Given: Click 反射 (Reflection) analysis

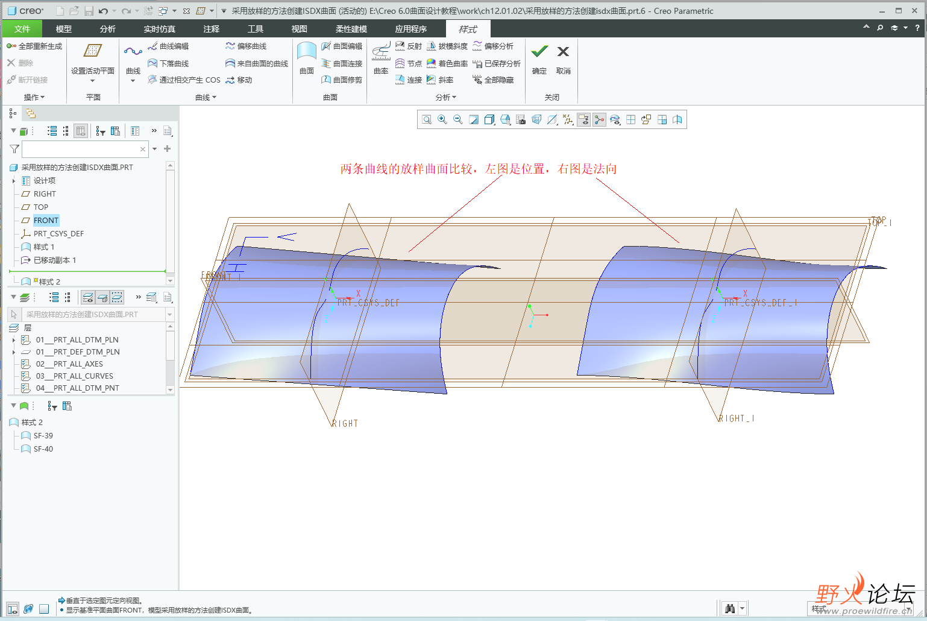Looking at the screenshot, I should tap(409, 46).
